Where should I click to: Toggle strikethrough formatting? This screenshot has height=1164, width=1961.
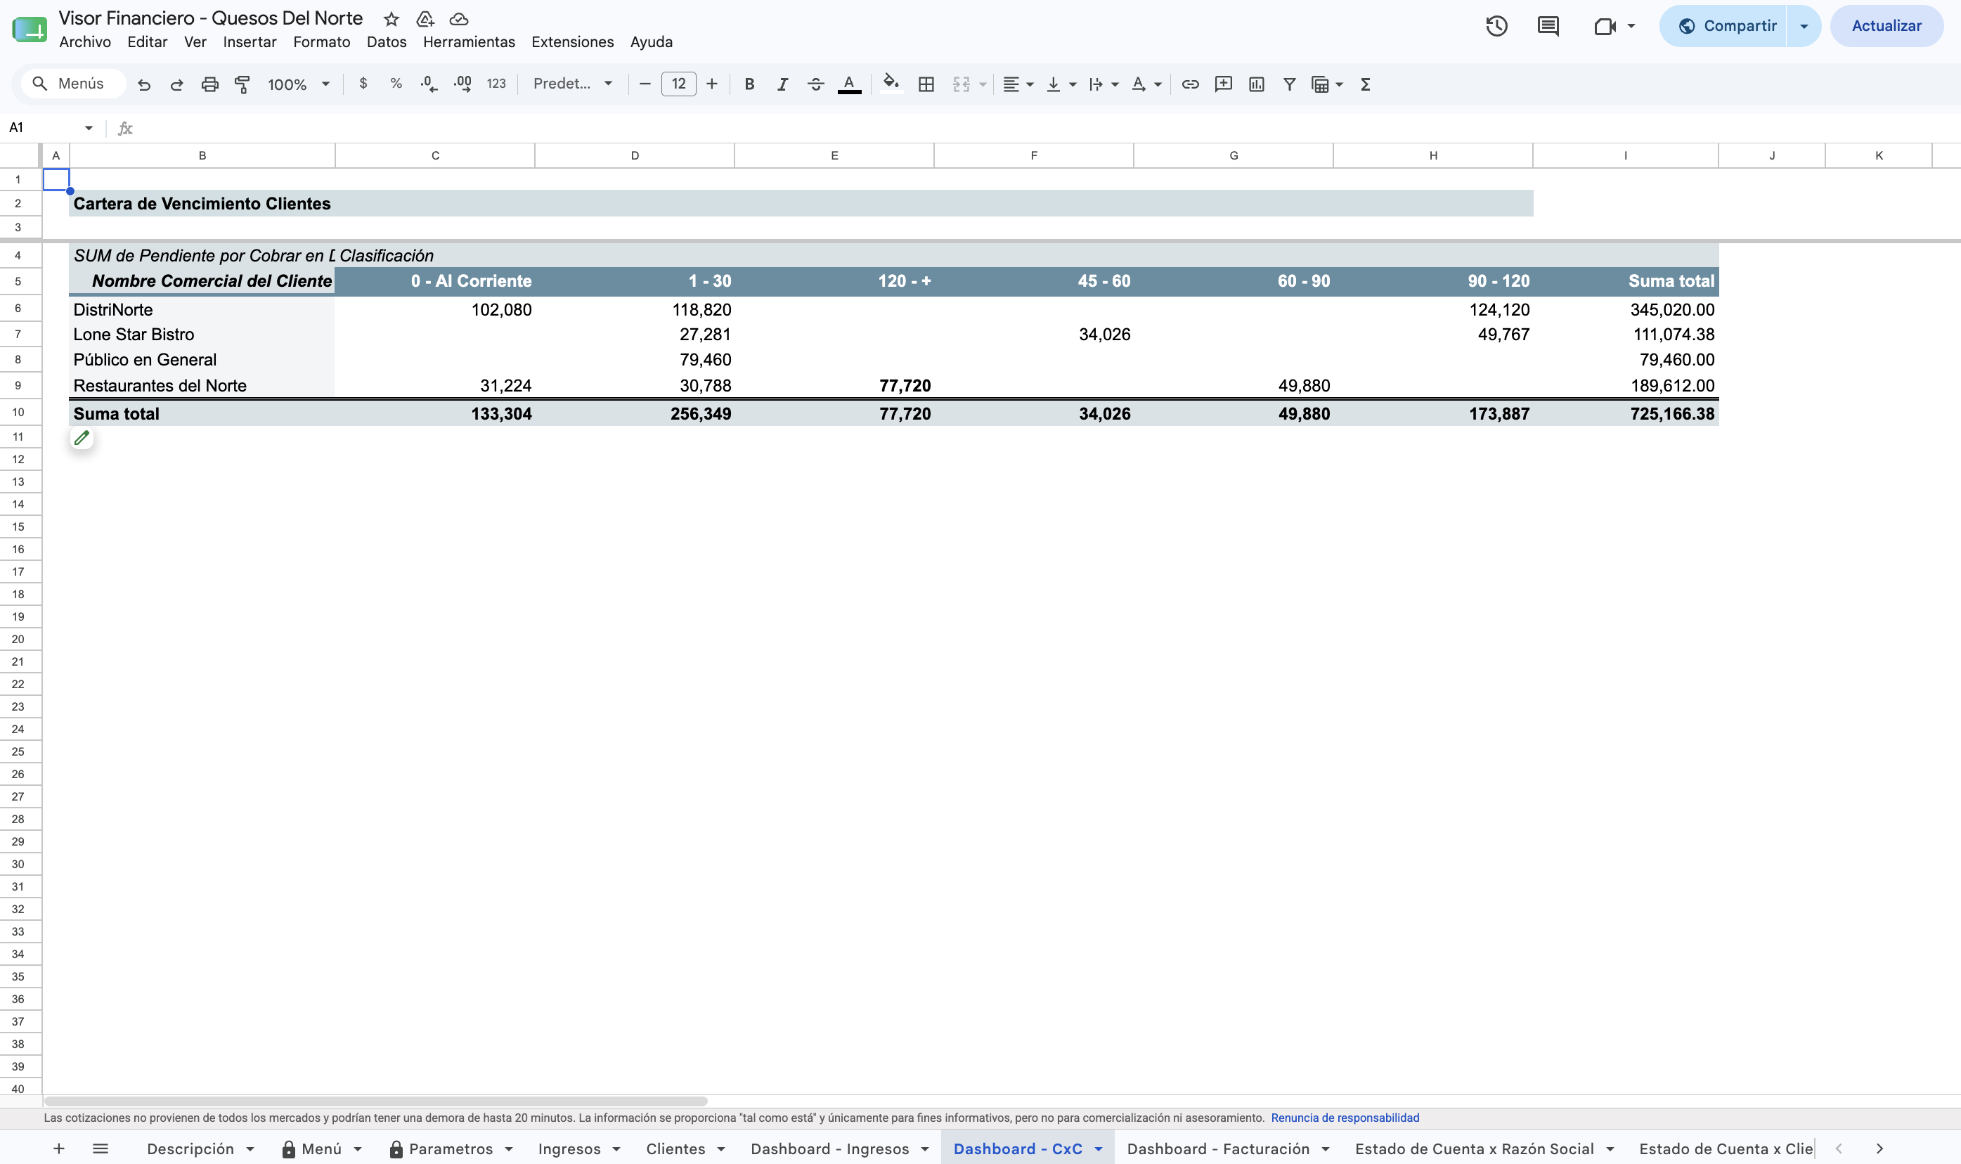[x=815, y=84]
